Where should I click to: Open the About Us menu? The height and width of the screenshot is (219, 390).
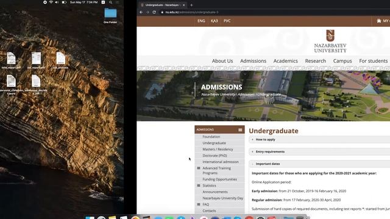[x=222, y=61]
